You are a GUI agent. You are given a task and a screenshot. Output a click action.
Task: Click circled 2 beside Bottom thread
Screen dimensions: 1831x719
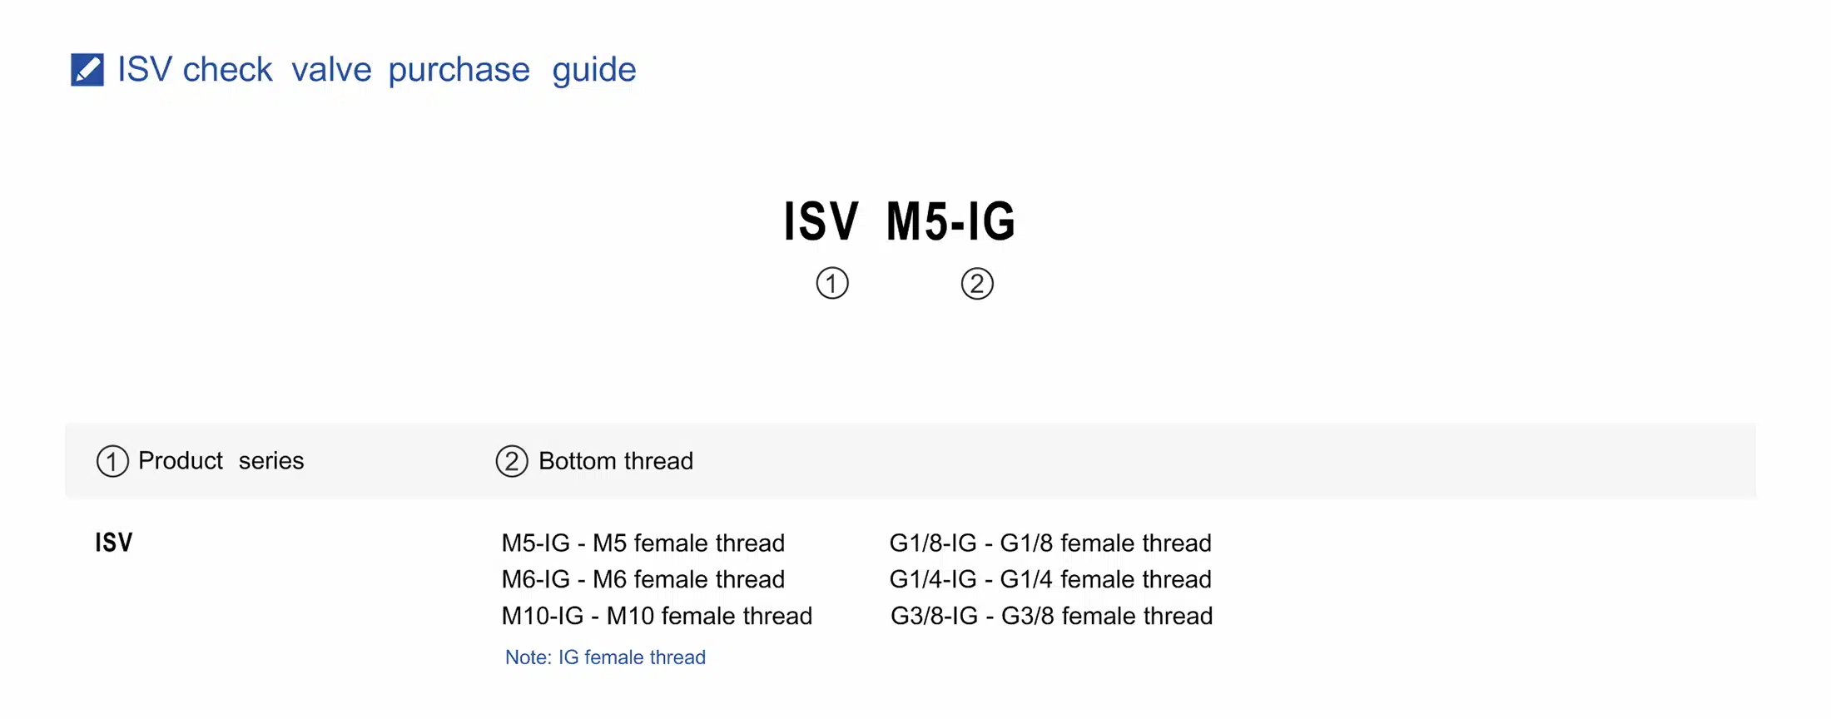point(512,461)
